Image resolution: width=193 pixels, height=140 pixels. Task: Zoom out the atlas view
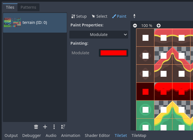click(x=135, y=26)
